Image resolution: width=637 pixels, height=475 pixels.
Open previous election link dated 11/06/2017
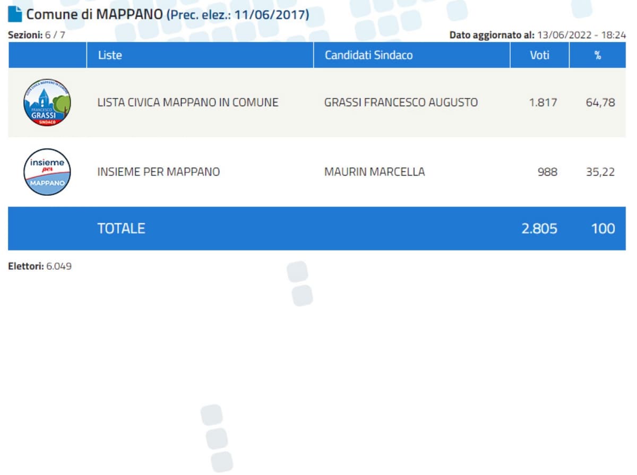237,15
